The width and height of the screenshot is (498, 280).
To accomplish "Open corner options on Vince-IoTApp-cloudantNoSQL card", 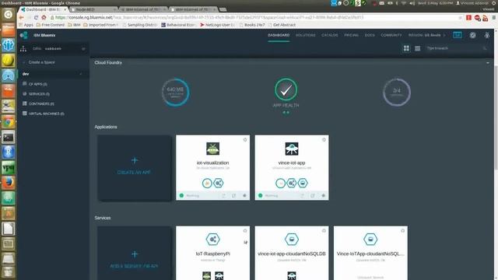I will coord(403,231).
